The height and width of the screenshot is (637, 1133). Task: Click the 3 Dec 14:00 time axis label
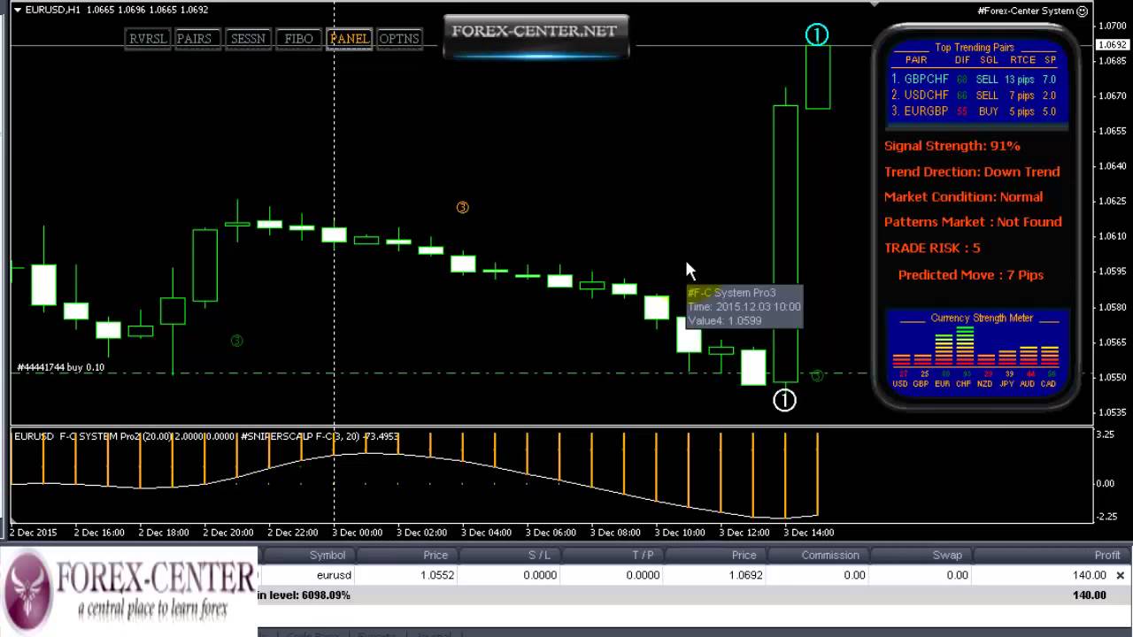[809, 533]
